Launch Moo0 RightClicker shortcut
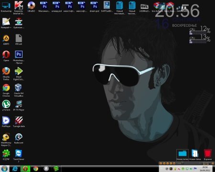 (x=19, y=74)
